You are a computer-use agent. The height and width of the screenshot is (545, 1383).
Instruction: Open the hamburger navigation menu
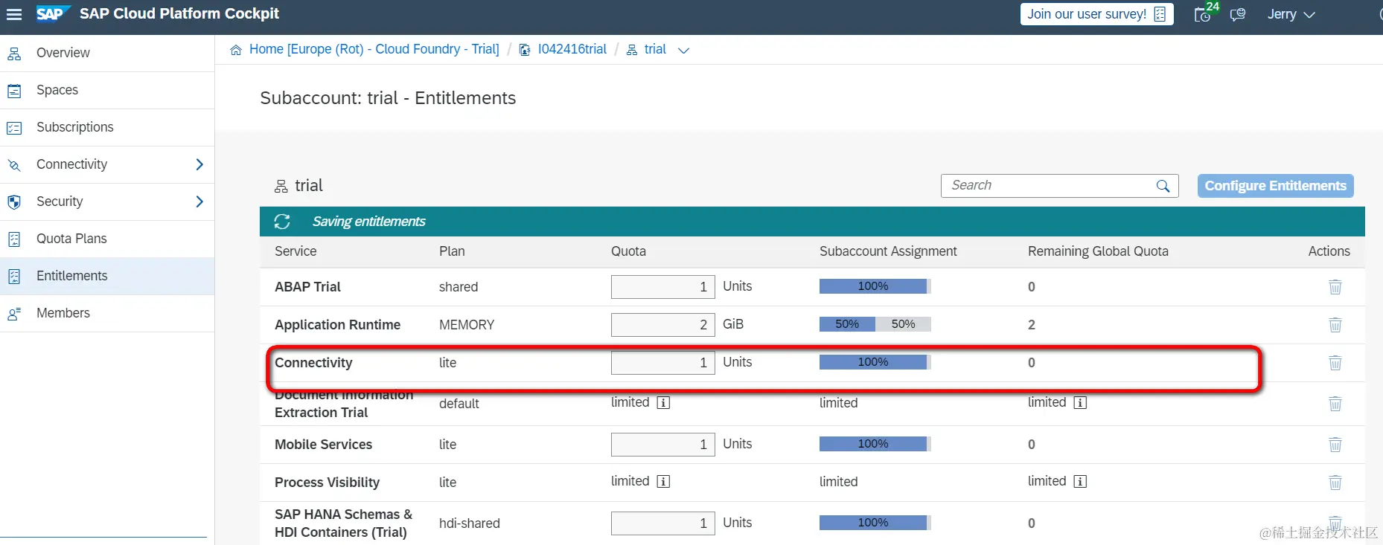click(14, 14)
